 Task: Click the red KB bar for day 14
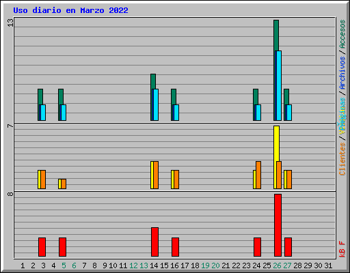(x=154, y=242)
